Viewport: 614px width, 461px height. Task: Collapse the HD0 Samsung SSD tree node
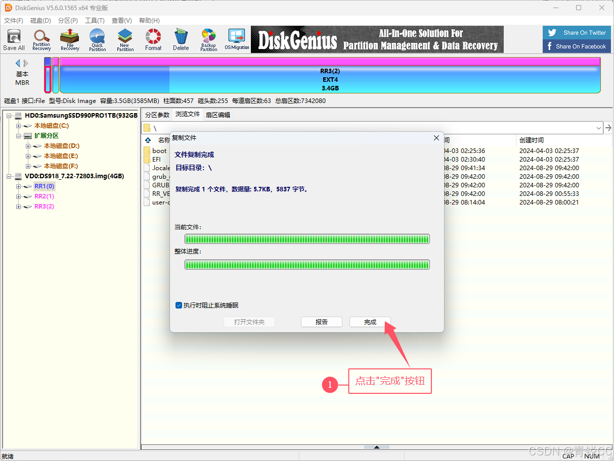coord(9,116)
